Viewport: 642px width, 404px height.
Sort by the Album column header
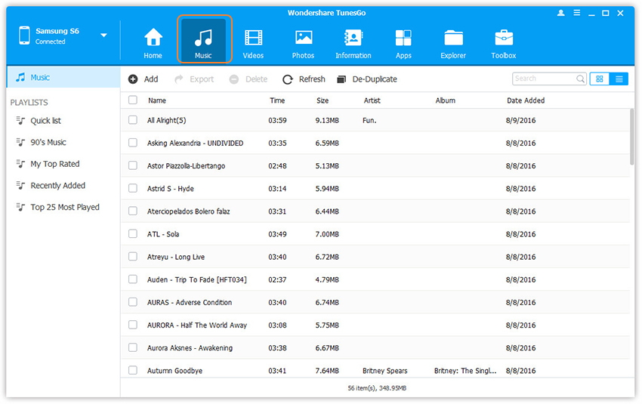[445, 100]
